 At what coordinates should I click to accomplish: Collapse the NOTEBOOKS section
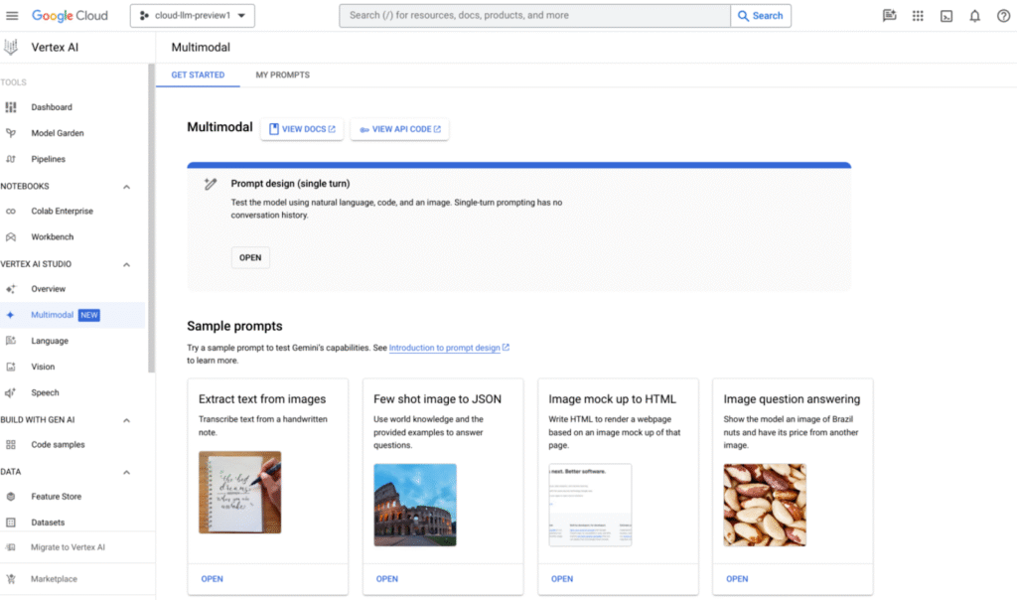pyautogui.click(x=126, y=186)
